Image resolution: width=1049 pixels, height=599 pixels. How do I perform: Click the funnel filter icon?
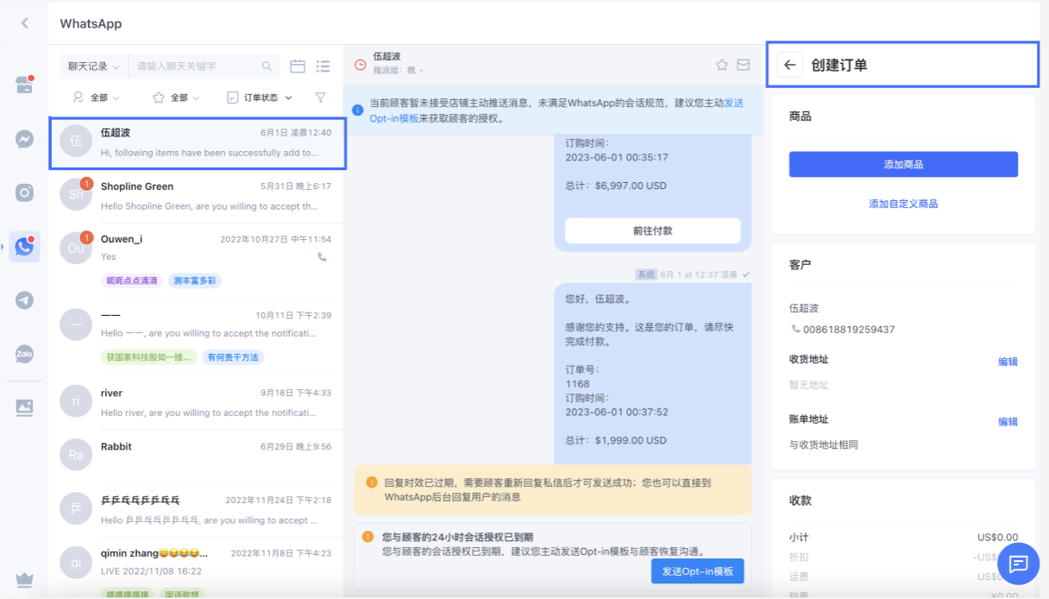click(320, 98)
